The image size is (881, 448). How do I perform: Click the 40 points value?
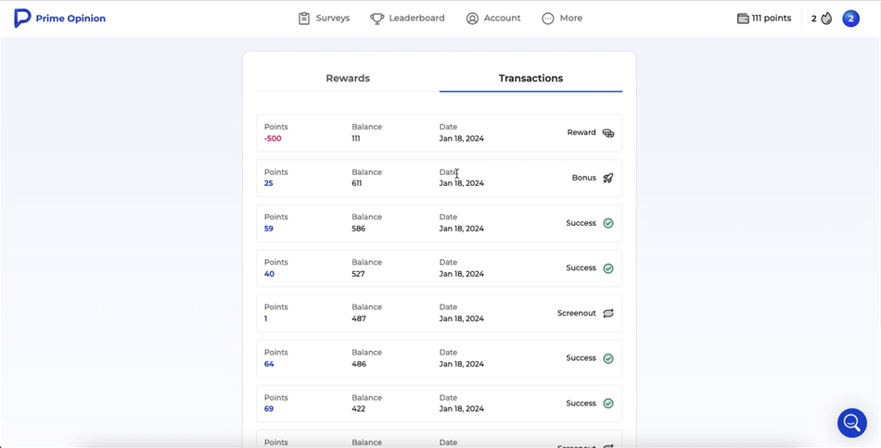pos(269,274)
